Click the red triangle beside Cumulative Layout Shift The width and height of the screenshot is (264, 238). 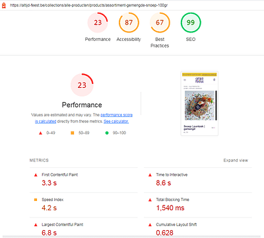[x=150, y=225]
